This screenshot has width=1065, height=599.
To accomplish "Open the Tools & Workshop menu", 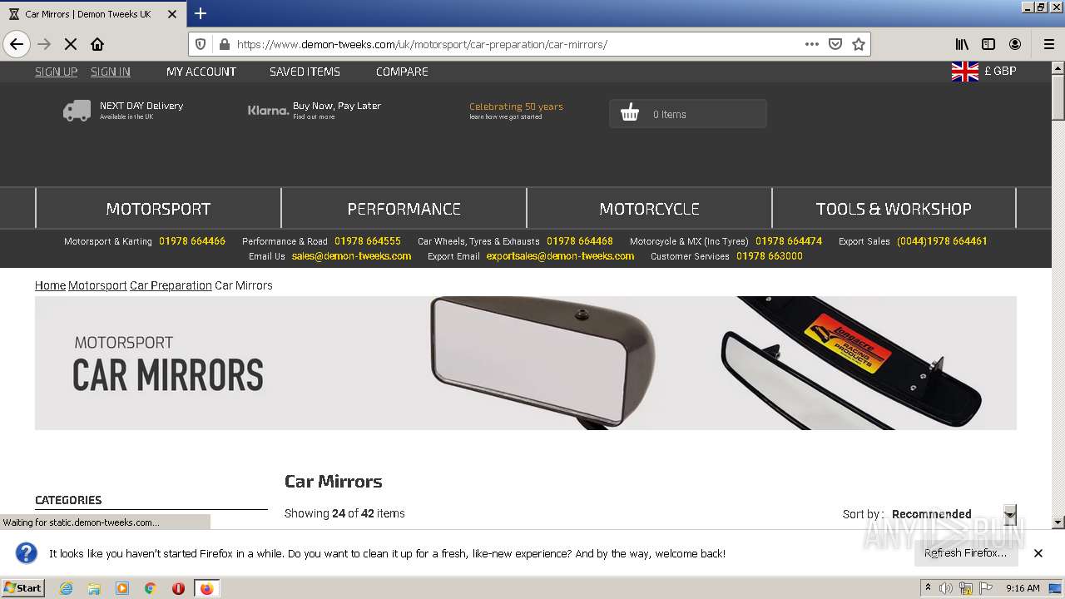I will (894, 209).
